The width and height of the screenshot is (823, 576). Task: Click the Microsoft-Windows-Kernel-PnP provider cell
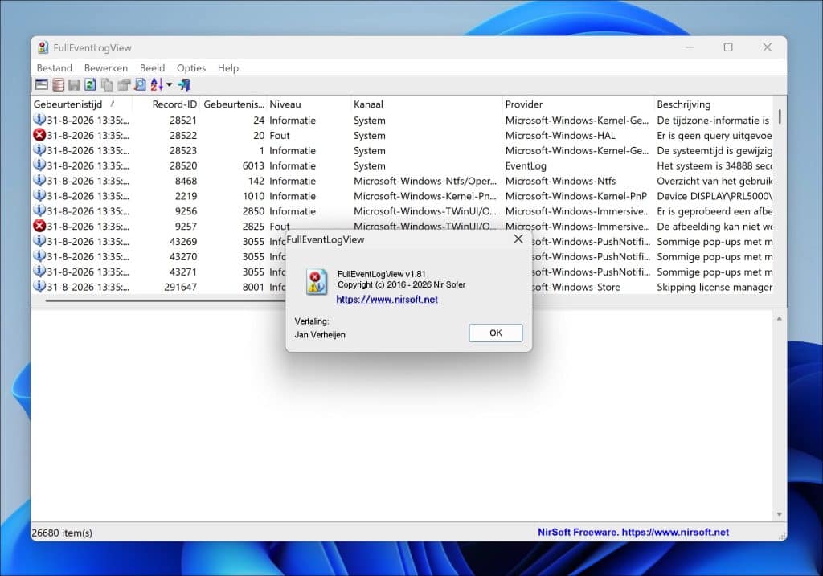(x=575, y=196)
